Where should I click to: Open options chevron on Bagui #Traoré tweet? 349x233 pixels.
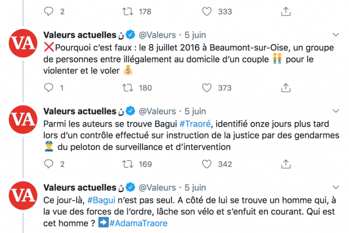pos(336,111)
